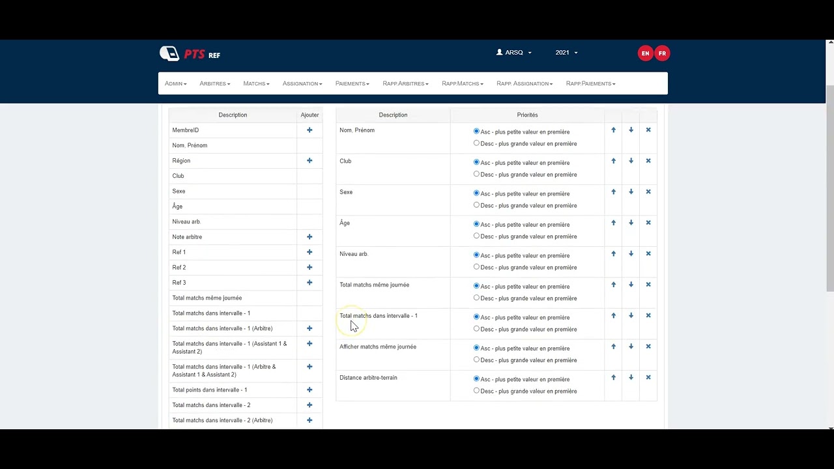Select Desc sorting for Âge
Image resolution: width=834 pixels, height=469 pixels.
[x=476, y=236]
